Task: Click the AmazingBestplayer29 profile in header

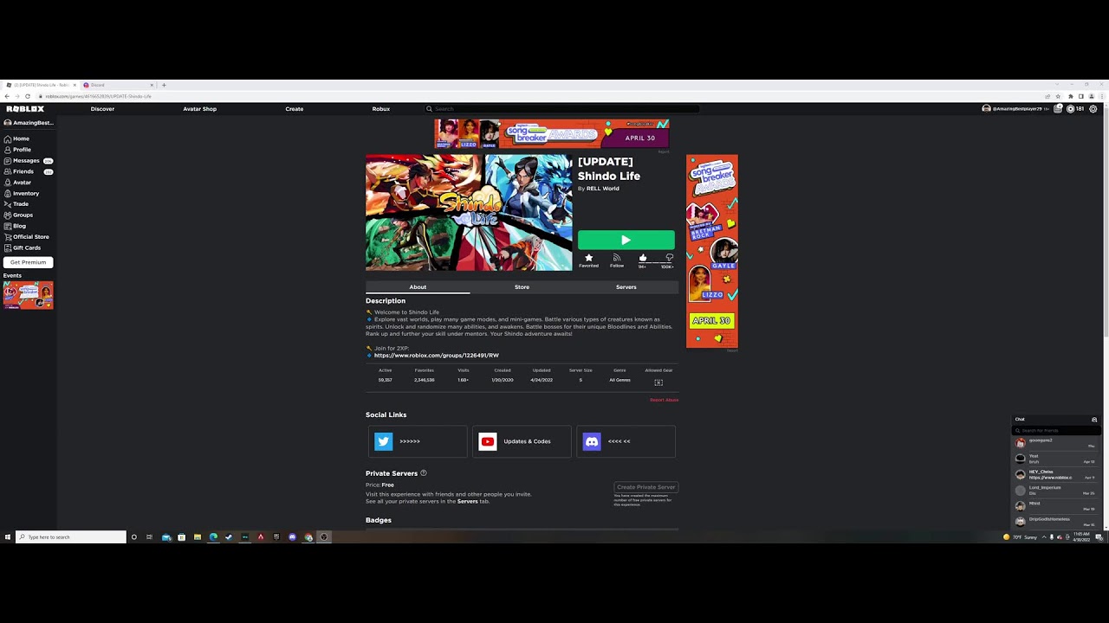Action: (x=1014, y=109)
